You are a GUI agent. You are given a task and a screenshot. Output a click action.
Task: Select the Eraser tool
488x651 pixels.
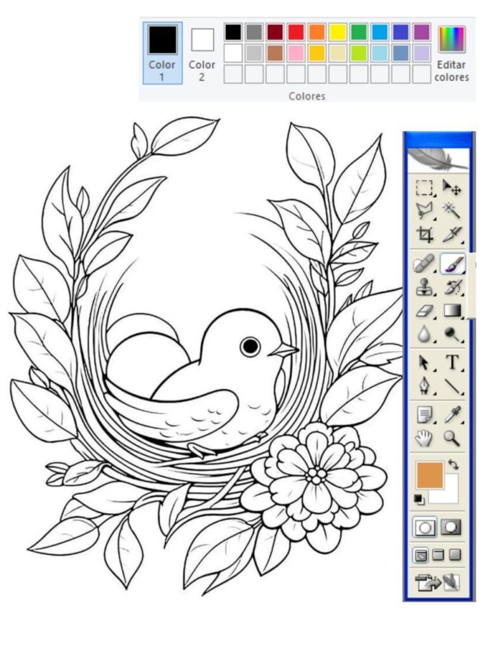424,310
